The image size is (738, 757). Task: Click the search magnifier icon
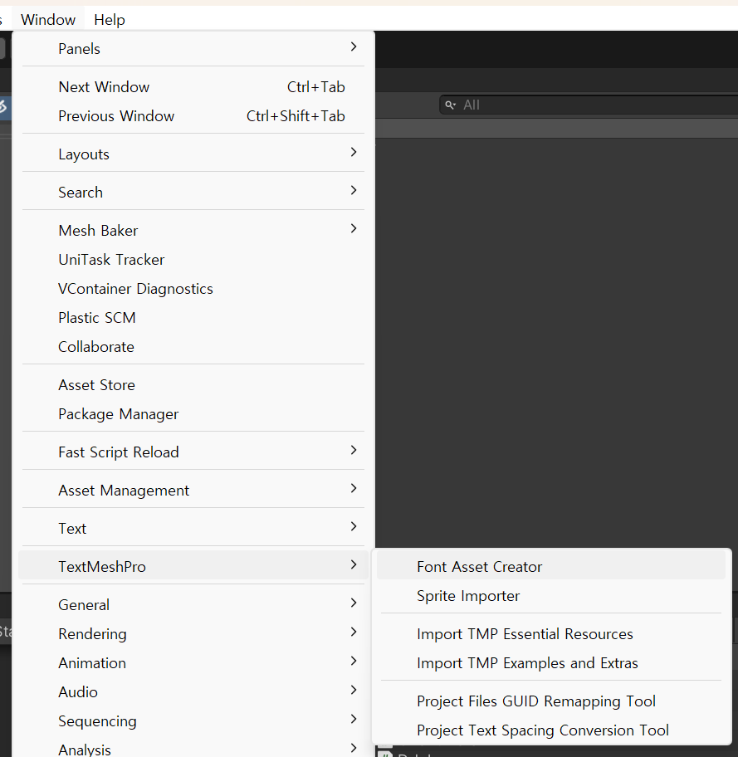click(x=450, y=105)
